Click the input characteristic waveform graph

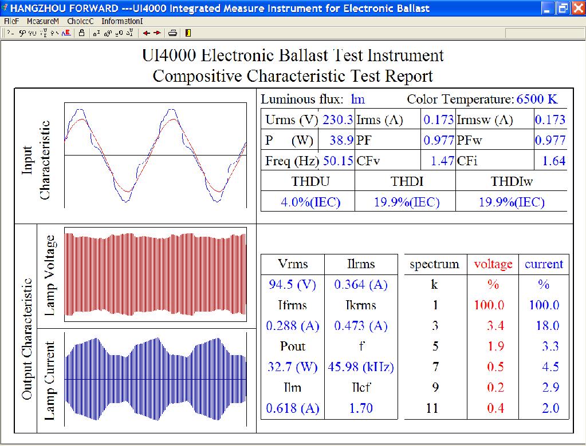click(x=155, y=155)
